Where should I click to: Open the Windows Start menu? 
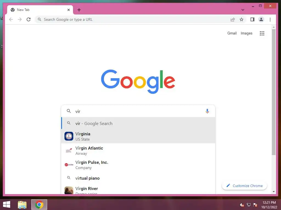[7, 205]
